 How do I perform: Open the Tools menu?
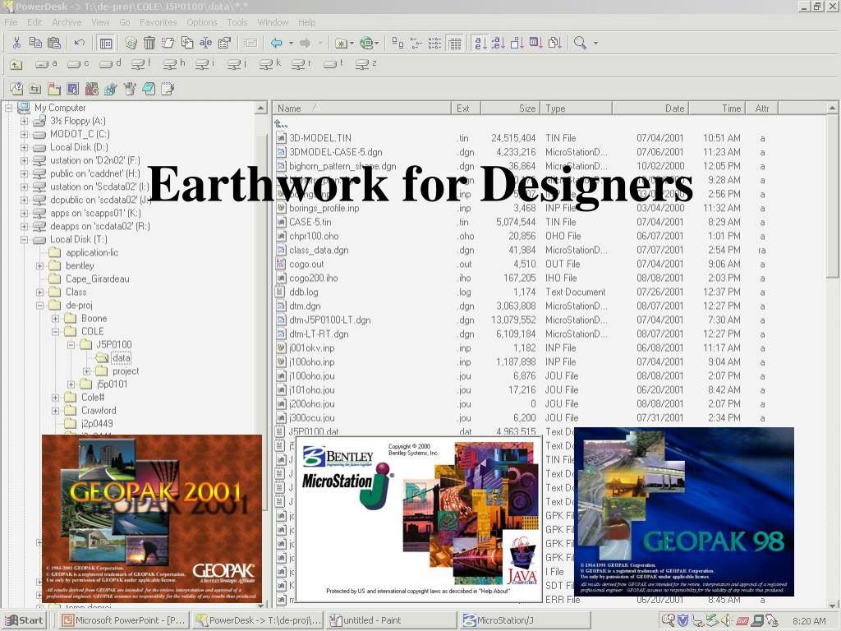point(237,22)
